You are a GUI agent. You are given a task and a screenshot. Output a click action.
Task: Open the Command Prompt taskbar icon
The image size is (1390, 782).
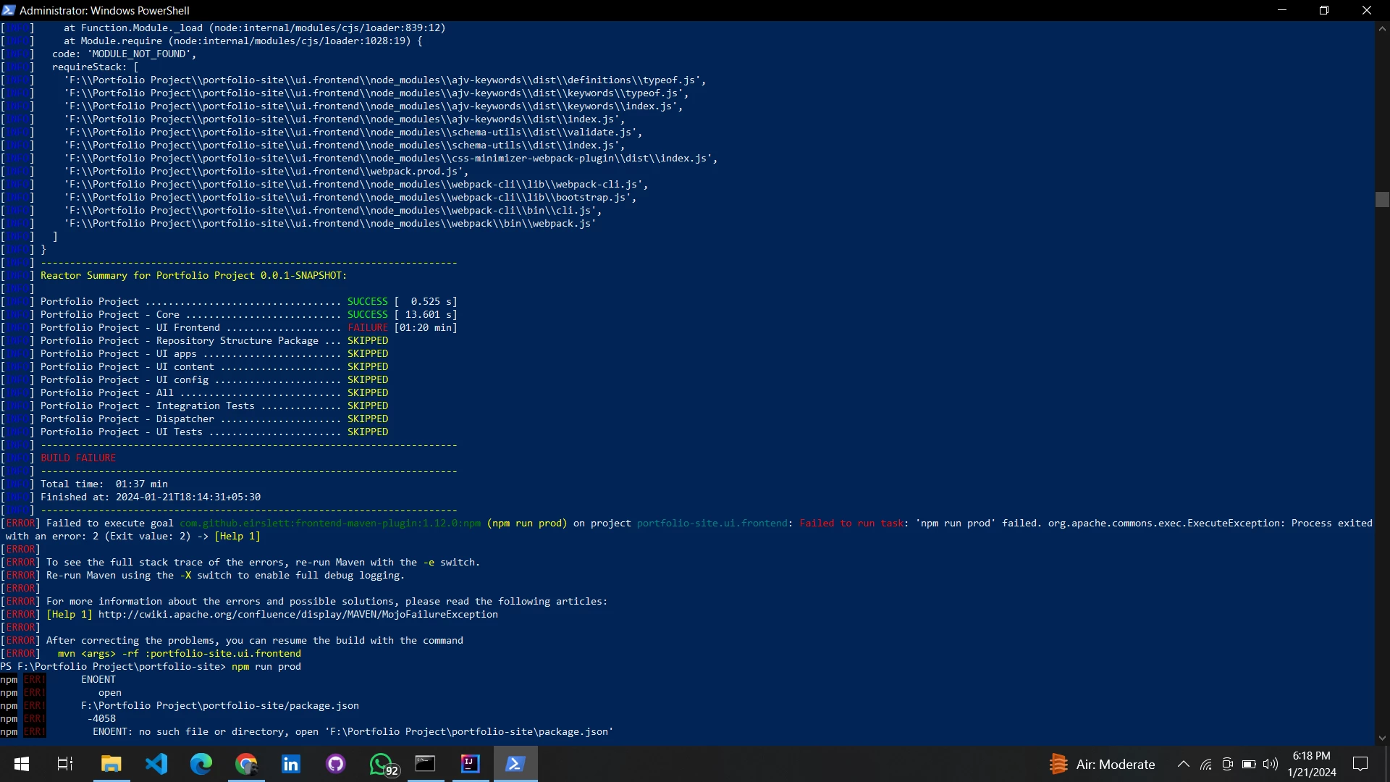point(425,764)
